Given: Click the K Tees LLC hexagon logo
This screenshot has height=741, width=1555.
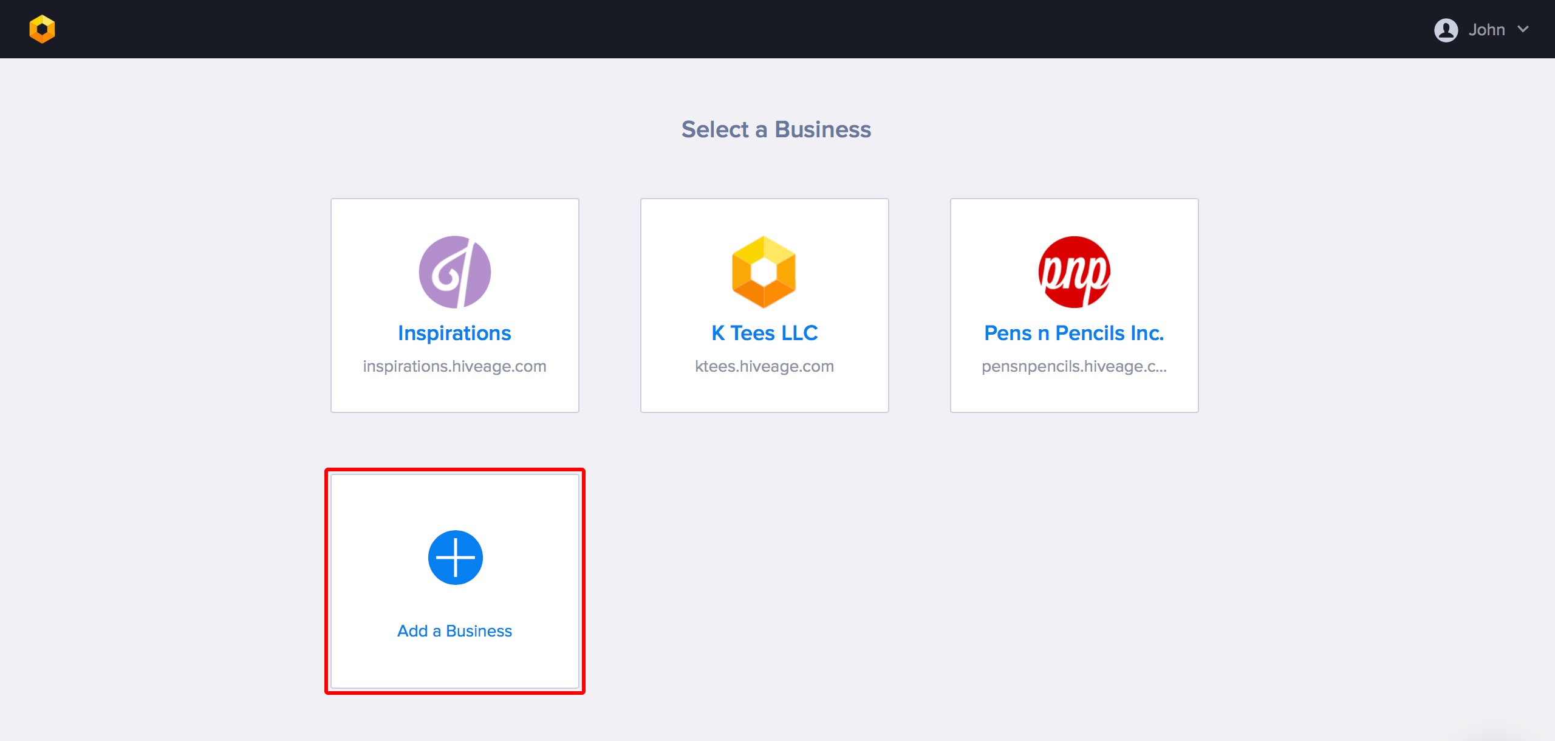Looking at the screenshot, I should point(764,271).
